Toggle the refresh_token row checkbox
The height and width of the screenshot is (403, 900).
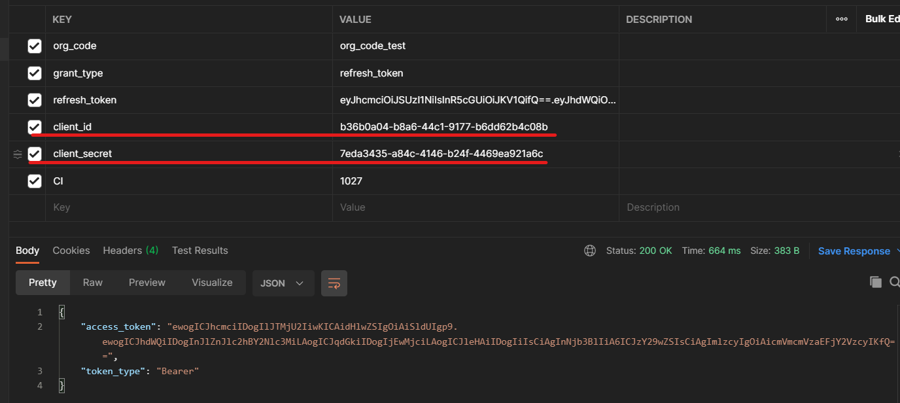point(35,100)
